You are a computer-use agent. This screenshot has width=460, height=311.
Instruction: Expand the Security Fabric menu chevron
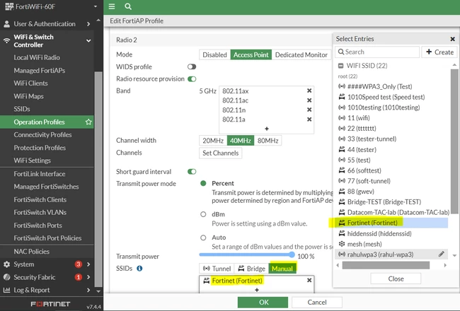pyautogui.click(x=88, y=277)
